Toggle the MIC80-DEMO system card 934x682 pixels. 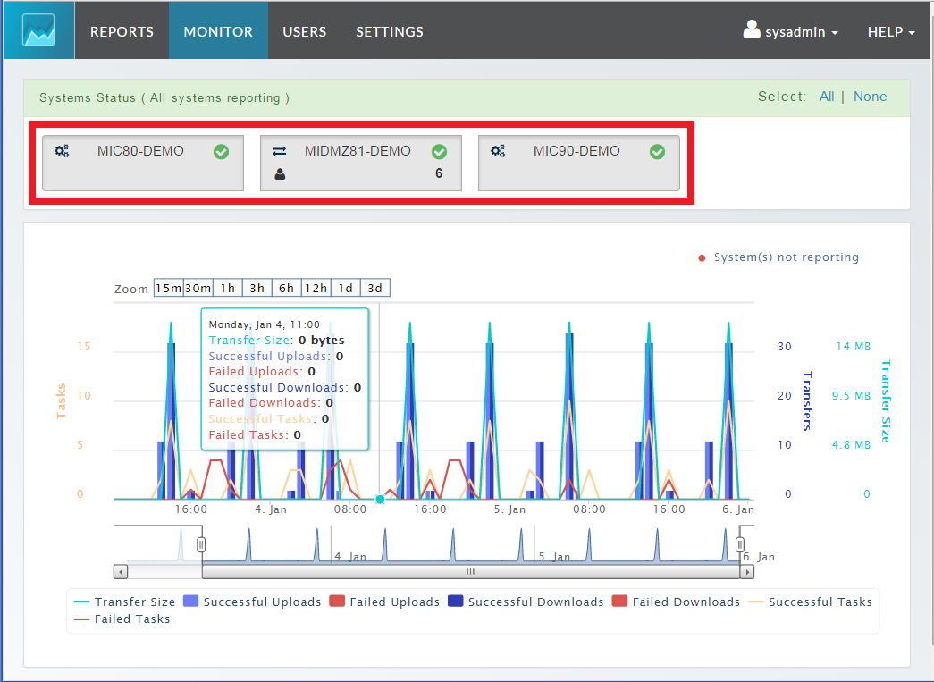pos(143,163)
